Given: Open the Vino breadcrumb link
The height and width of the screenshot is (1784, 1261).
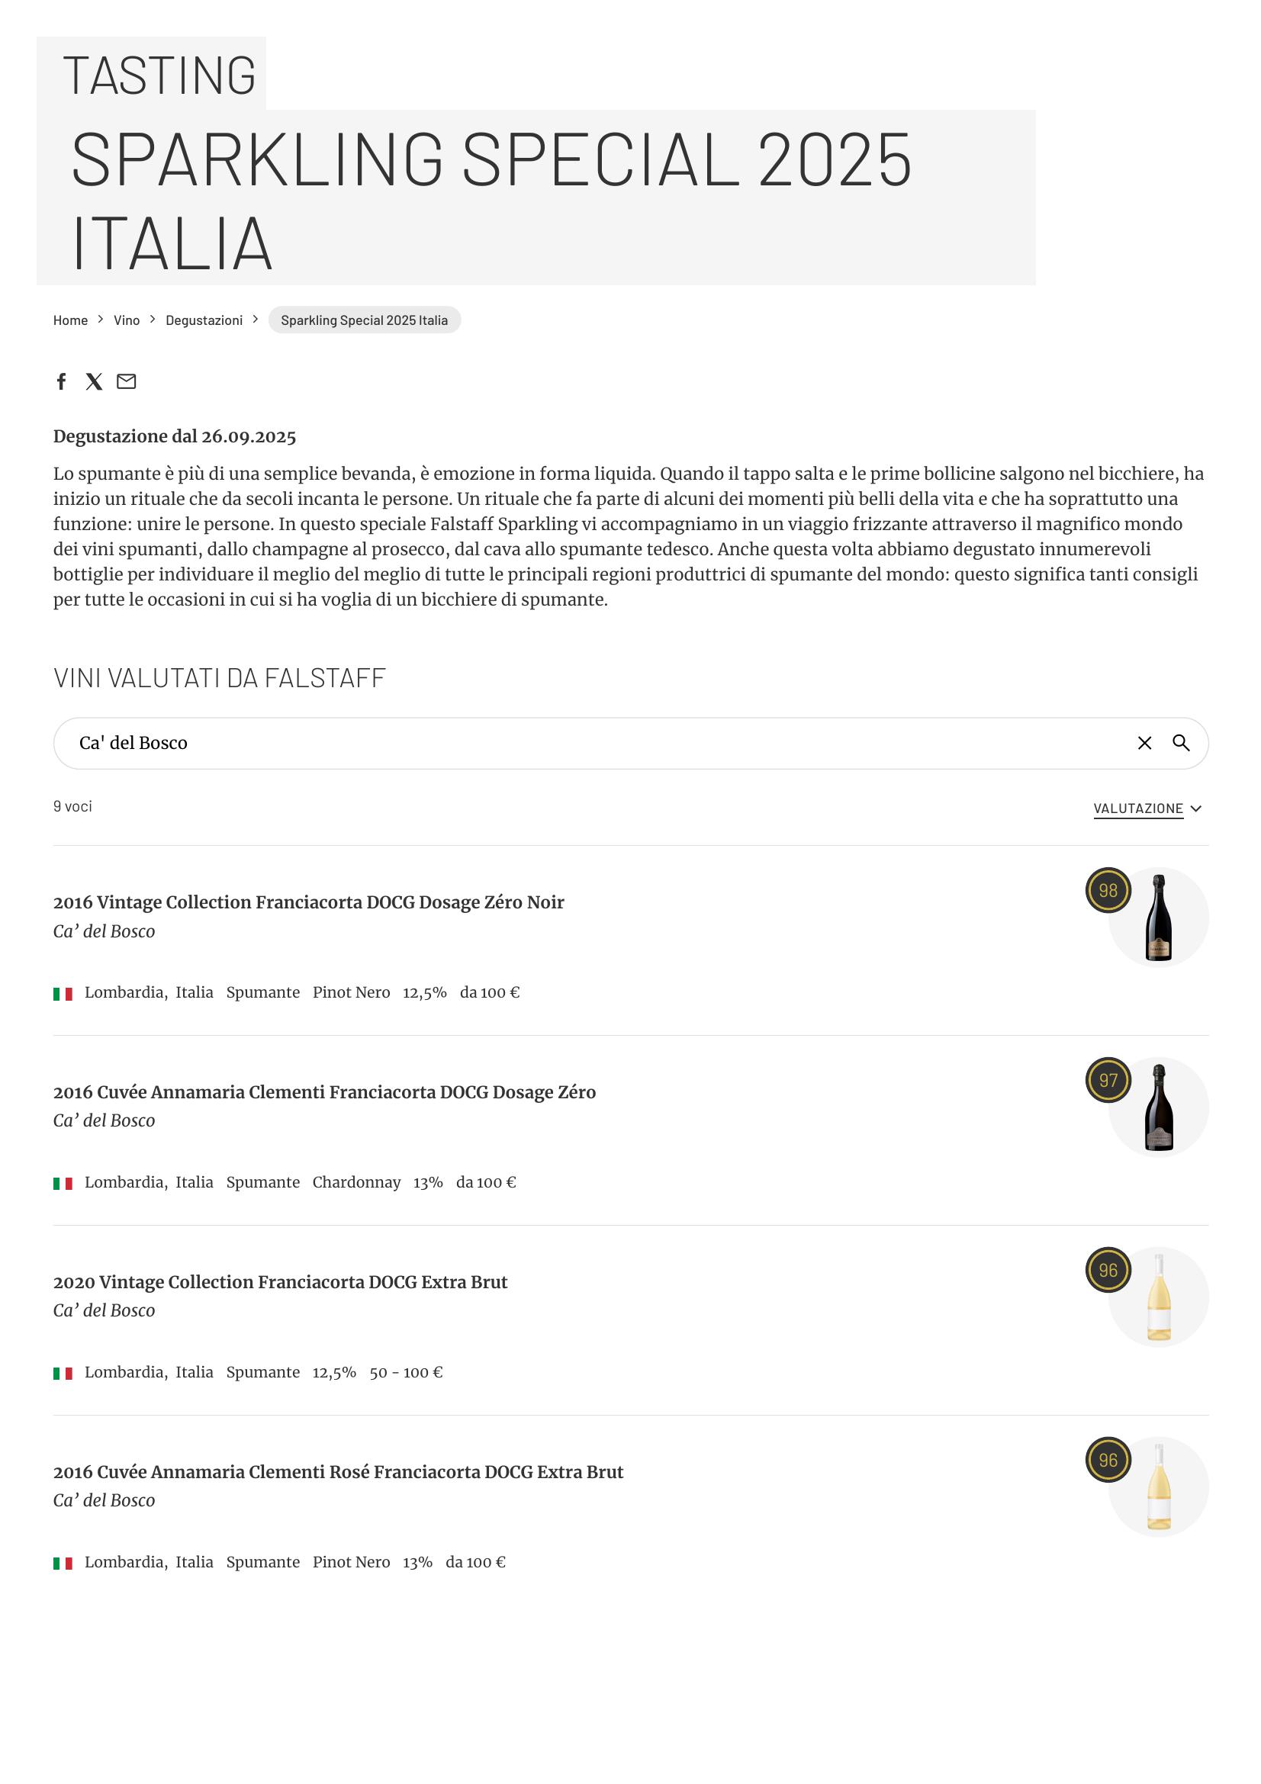Looking at the screenshot, I should click(x=127, y=320).
